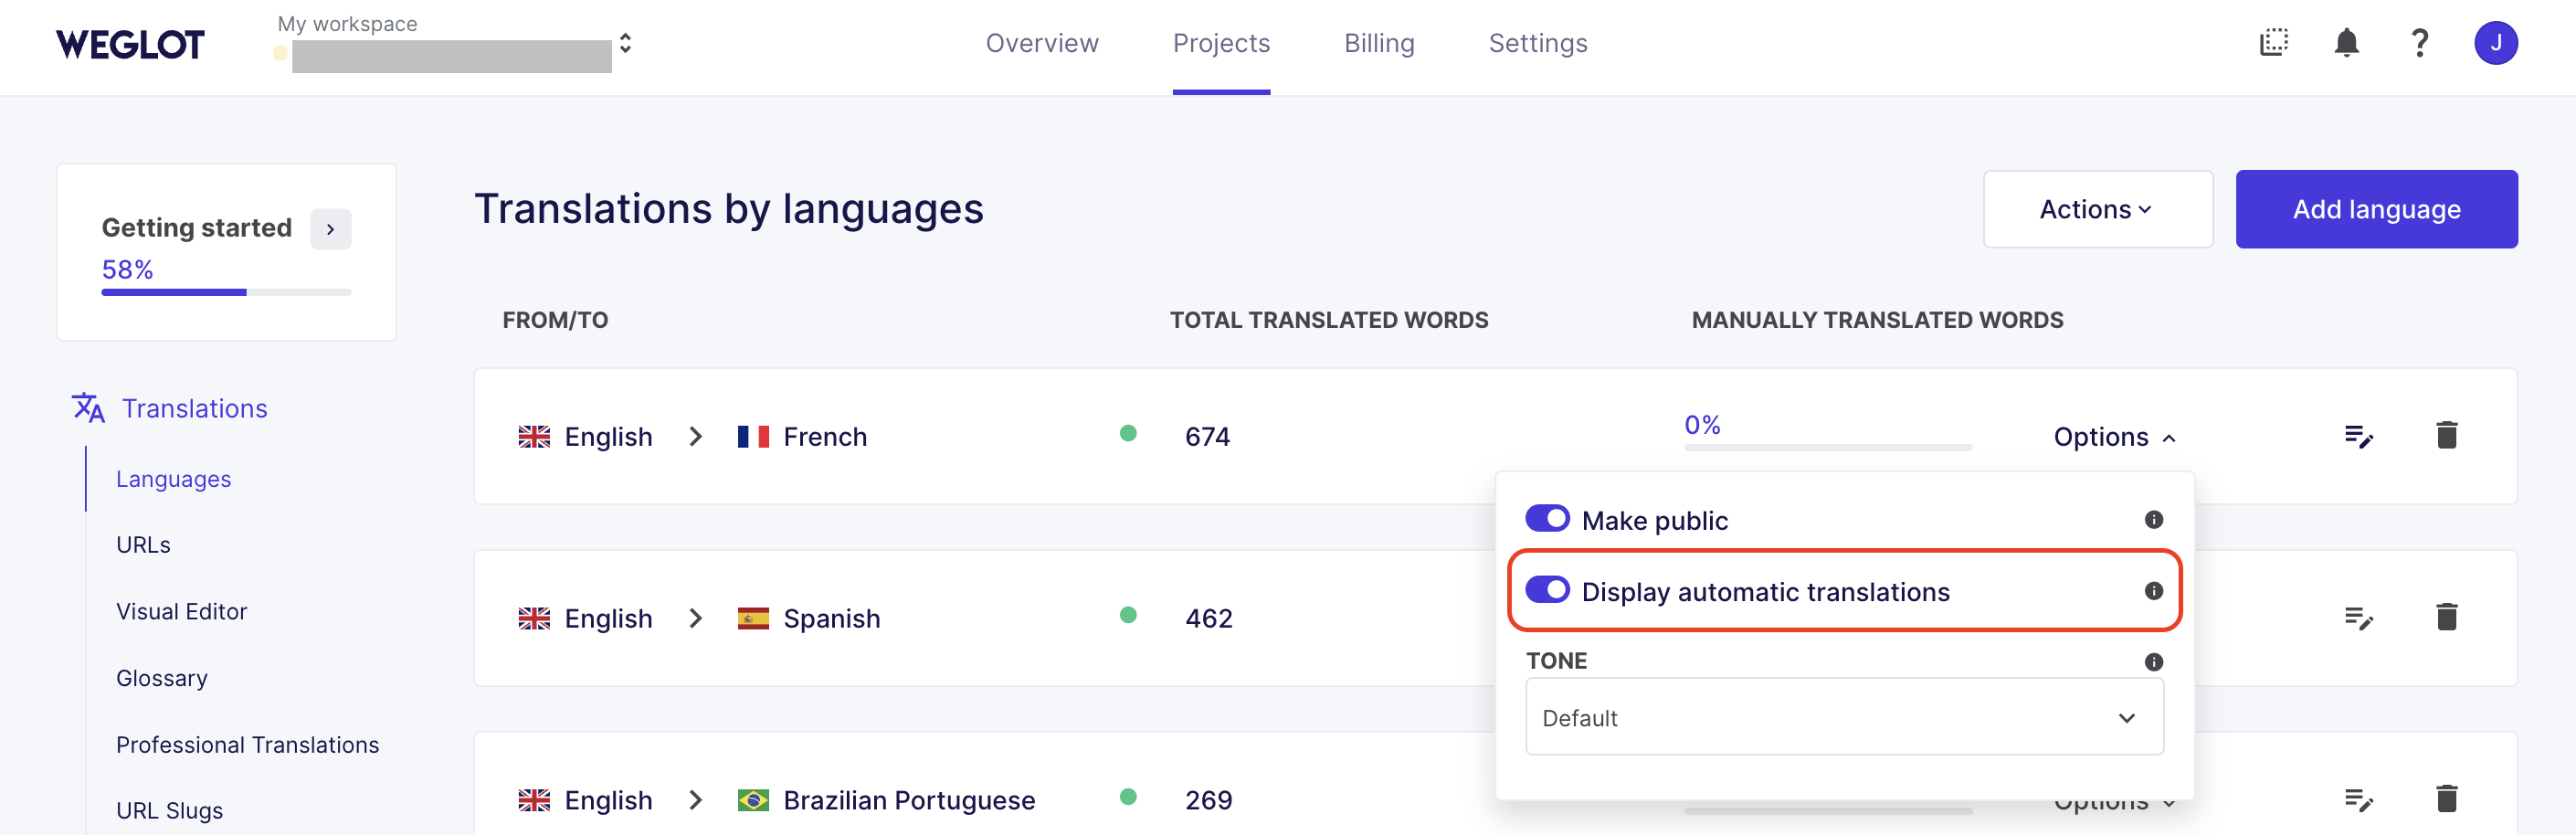Edit the Spanish translations list icon

(2358, 619)
